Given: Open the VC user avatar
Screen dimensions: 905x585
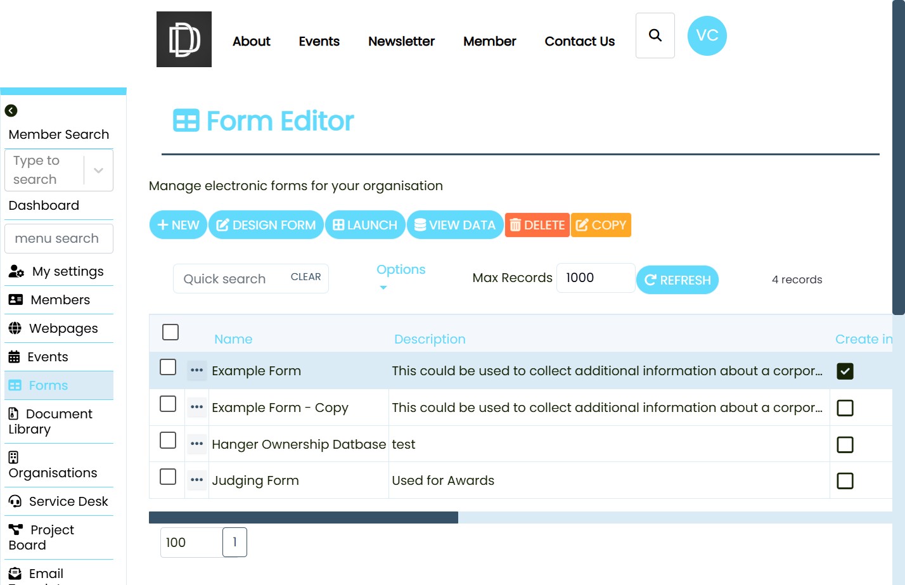Looking at the screenshot, I should pyautogui.click(x=707, y=35).
